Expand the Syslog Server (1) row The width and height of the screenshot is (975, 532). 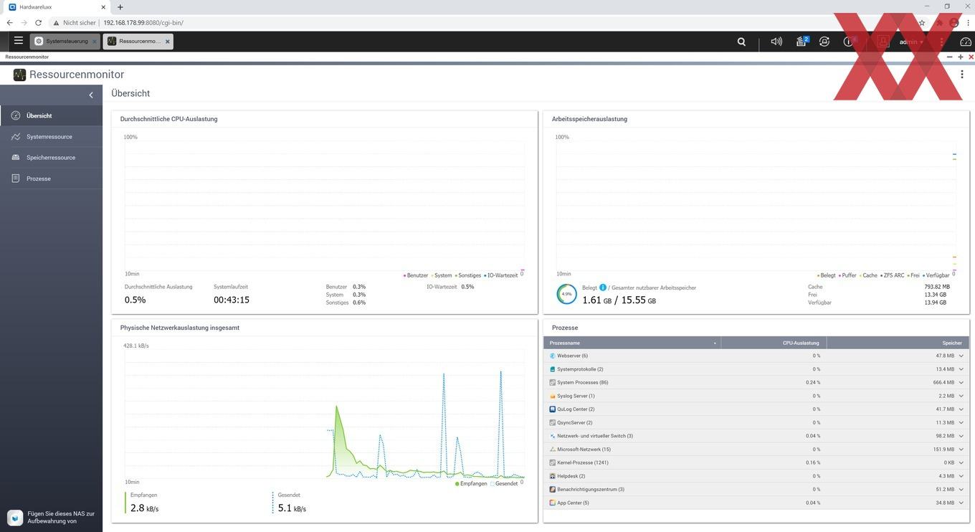(x=961, y=396)
